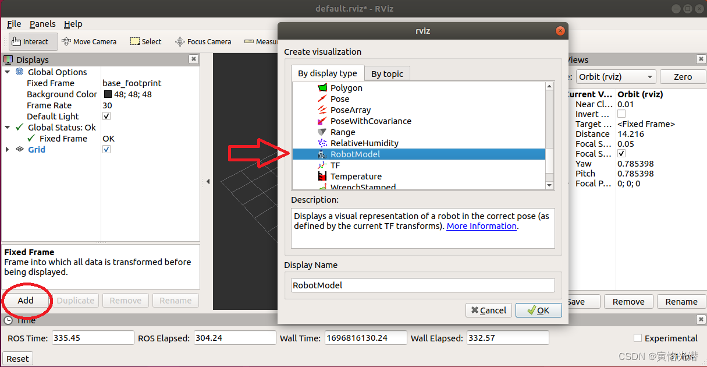Choose the TF display icon
Screen dimensions: 707x367
322,165
